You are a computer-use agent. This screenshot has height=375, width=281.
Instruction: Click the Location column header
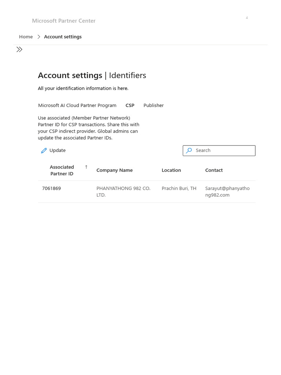pyautogui.click(x=171, y=170)
